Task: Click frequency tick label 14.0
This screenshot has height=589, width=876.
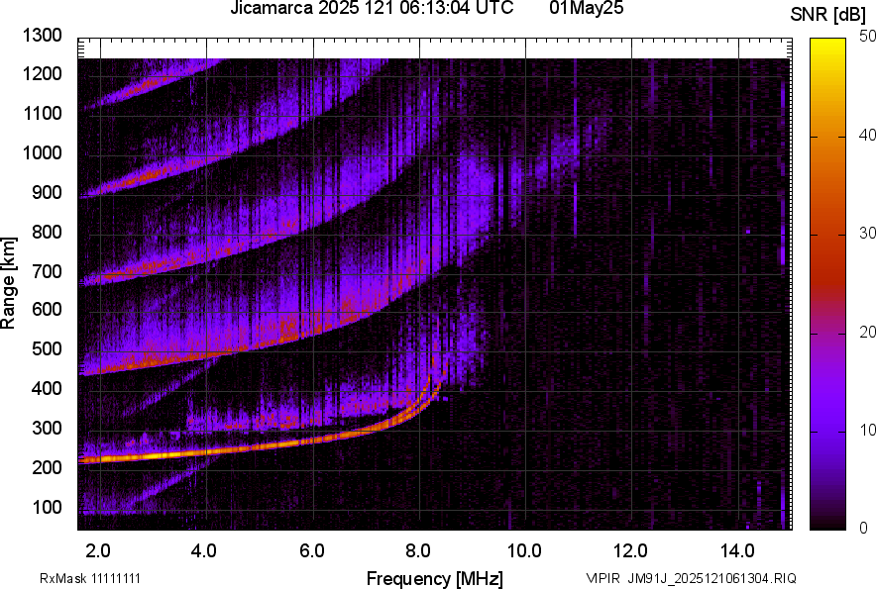Action: (x=737, y=551)
